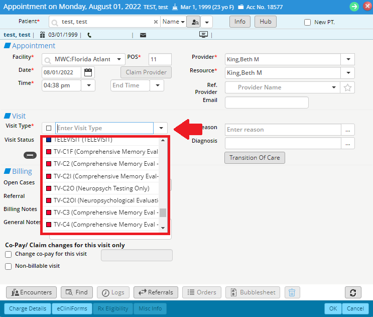This screenshot has width=373, height=317.
Task: Tick the Non-billable visit checkbox
Action: click(x=9, y=266)
